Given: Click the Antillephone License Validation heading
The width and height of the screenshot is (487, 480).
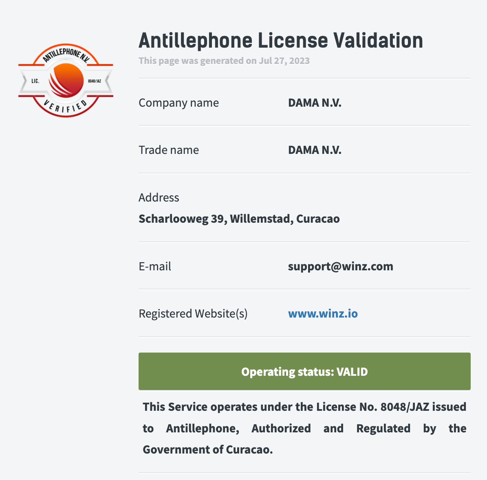Looking at the screenshot, I should pyautogui.click(x=281, y=40).
